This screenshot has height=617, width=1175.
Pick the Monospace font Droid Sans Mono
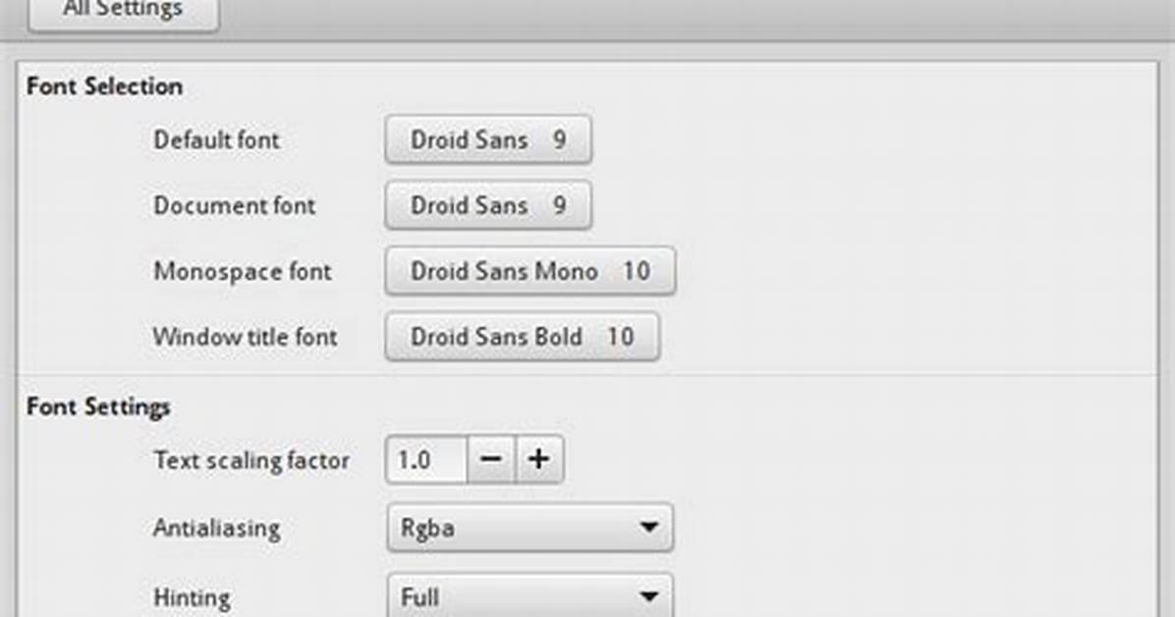530,270
